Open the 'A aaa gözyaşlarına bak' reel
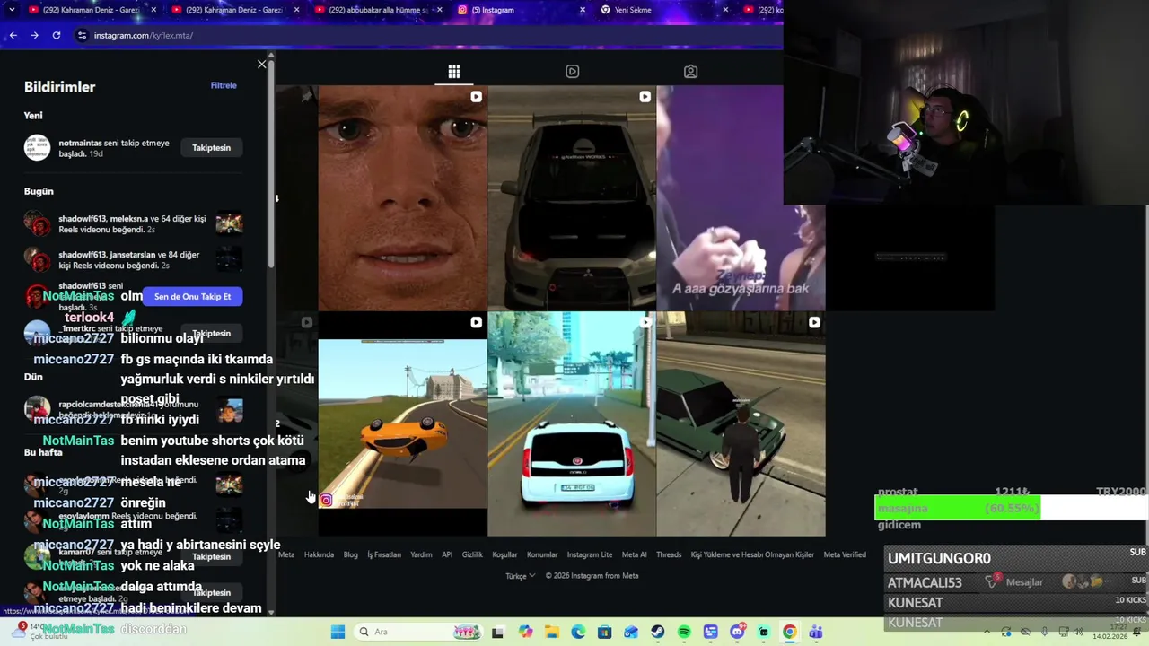The height and width of the screenshot is (646, 1149). [720, 197]
